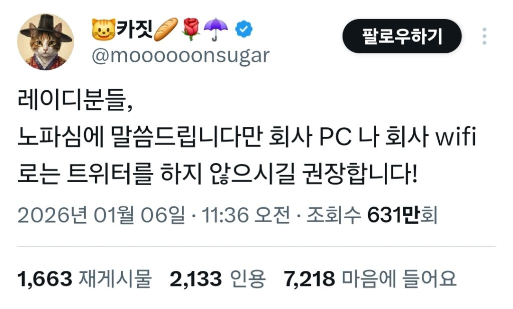Click the baguette emoji in the name
The height and width of the screenshot is (309, 513).
point(166,30)
